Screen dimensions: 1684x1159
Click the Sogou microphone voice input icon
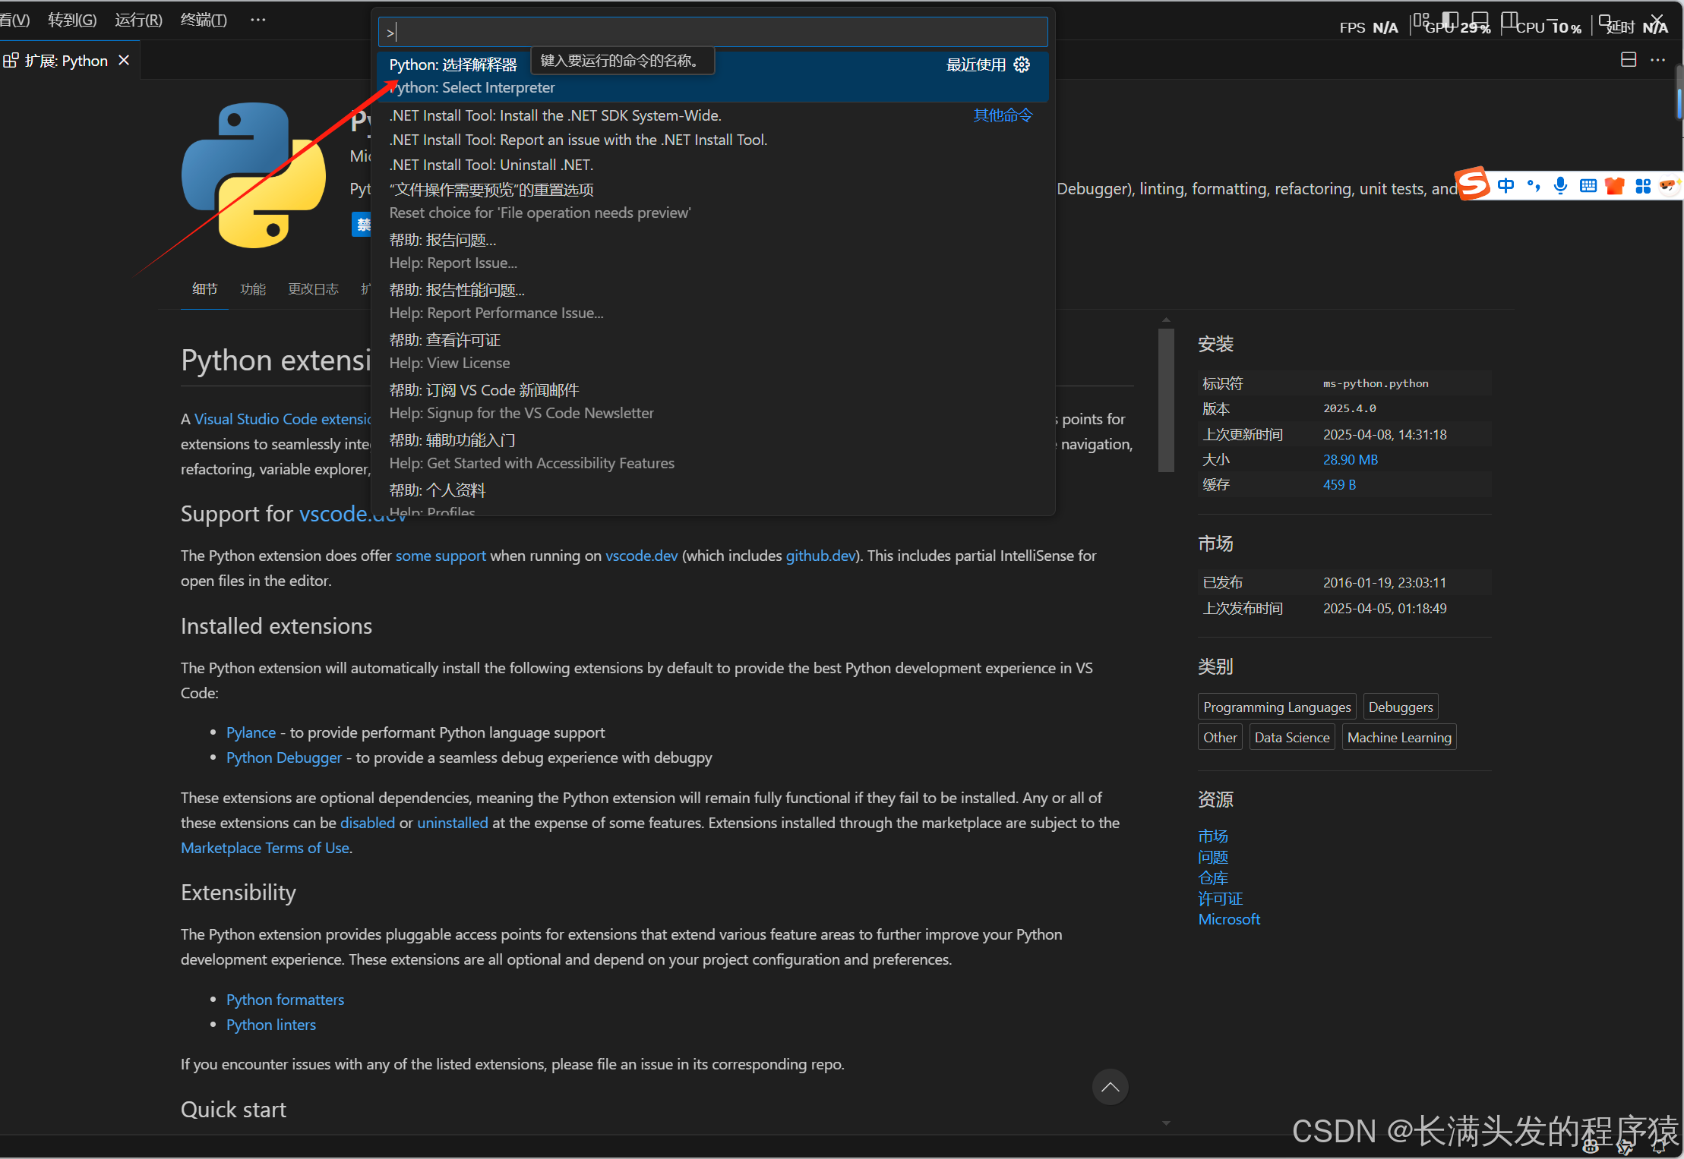click(1560, 186)
